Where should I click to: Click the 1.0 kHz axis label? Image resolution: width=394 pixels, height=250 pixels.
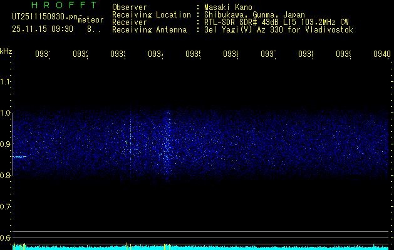[5, 113]
